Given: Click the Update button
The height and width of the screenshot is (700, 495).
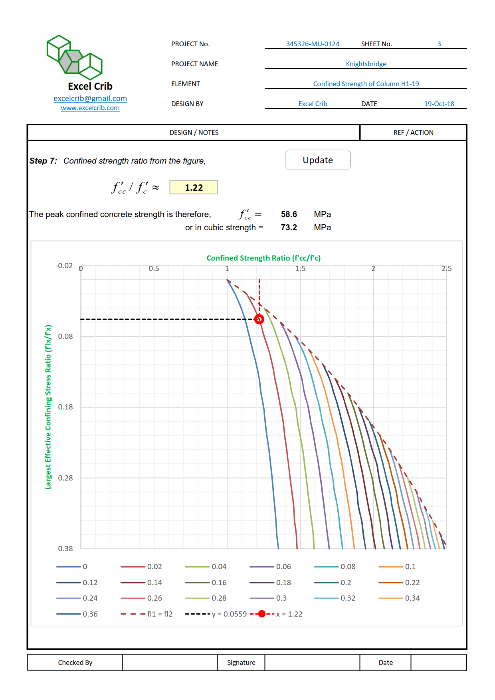Looking at the screenshot, I should 318,160.
